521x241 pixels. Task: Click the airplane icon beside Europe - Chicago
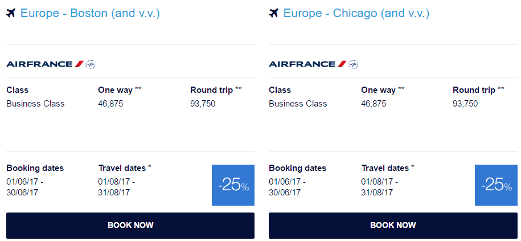(x=273, y=14)
